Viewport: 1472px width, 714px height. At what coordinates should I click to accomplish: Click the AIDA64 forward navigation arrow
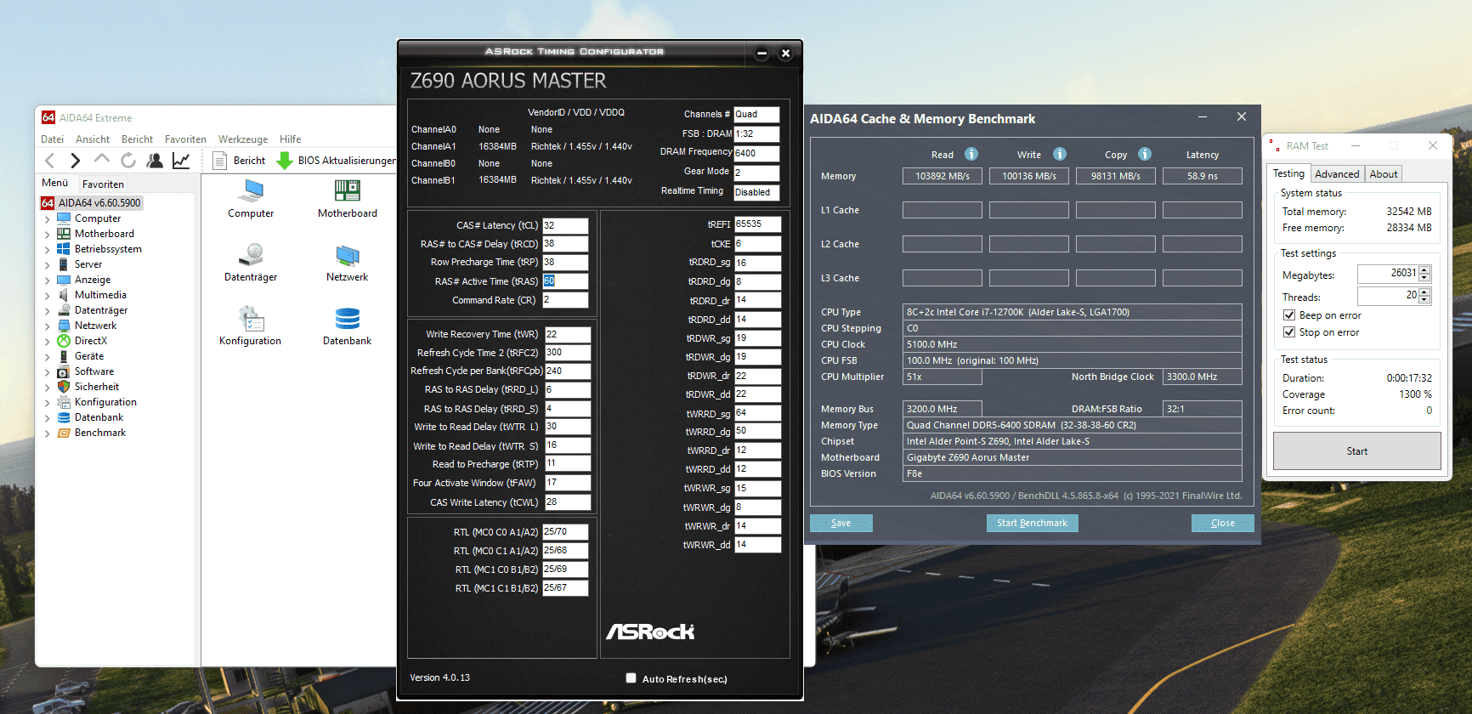pyautogui.click(x=76, y=160)
